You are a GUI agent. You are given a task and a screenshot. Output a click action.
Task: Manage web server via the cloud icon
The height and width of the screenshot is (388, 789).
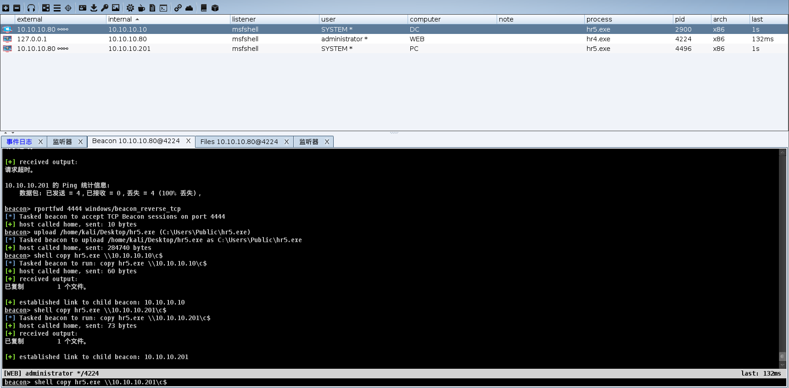pos(189,8)
